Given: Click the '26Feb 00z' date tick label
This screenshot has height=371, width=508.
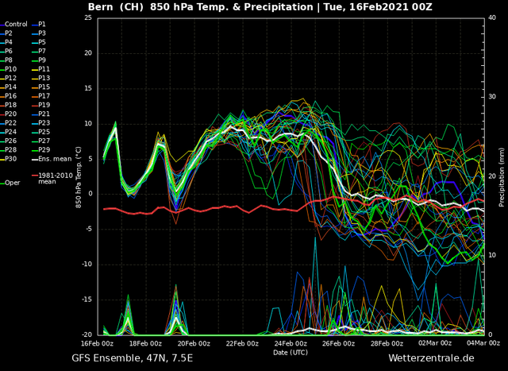Looking at the screenshot, I should pyautogui.click(x=340, y=343).
